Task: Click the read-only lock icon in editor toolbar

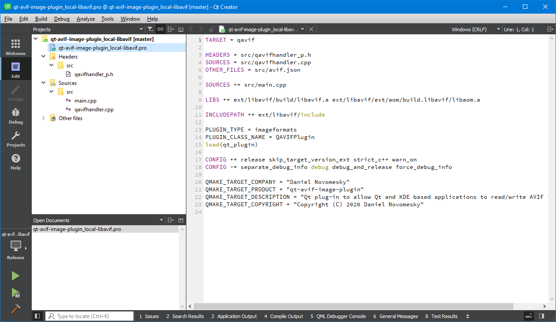Action: click(x=212, y=29)
